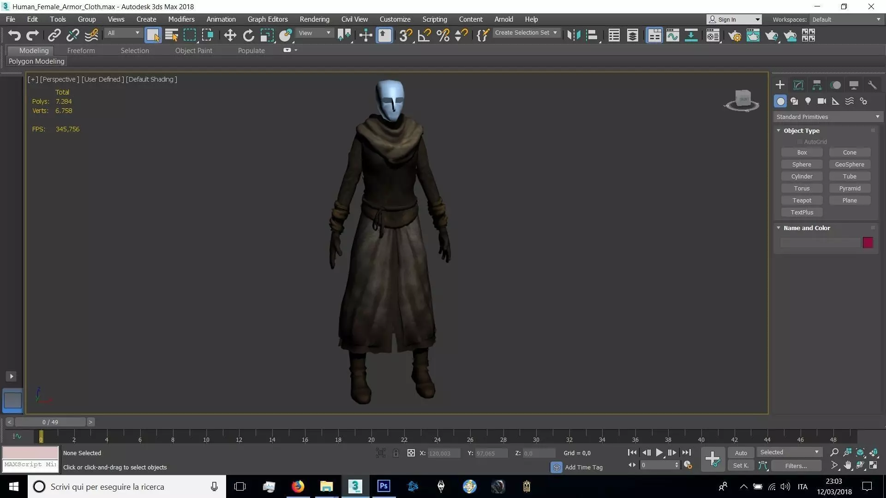Toggle Auto Key mode
This screenshot has height=498, width=886.
(x=741, y=453)
